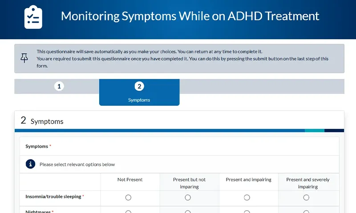The height and width of the screenshot is (213, 356).
Task: Click the clipboard checklist icon in header
Action: (33, 17)
